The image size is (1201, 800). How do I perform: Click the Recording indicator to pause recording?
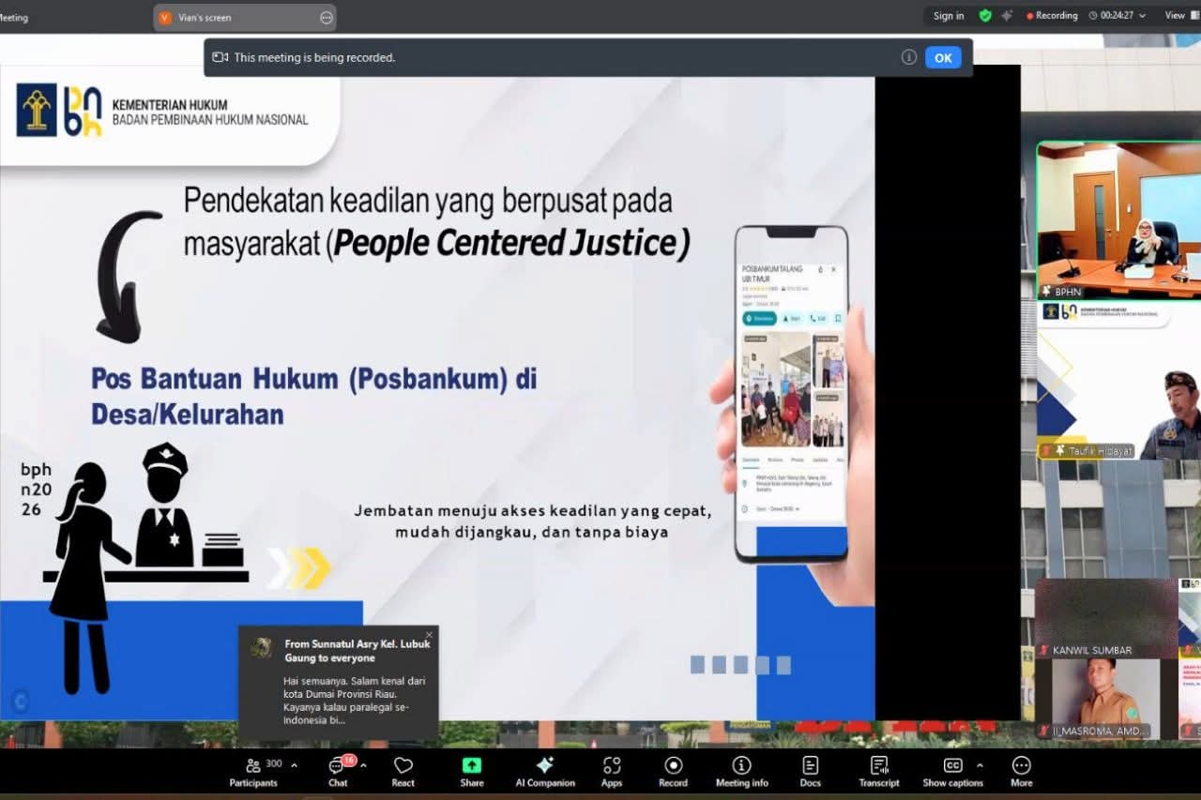click(x=1053, y=15)
